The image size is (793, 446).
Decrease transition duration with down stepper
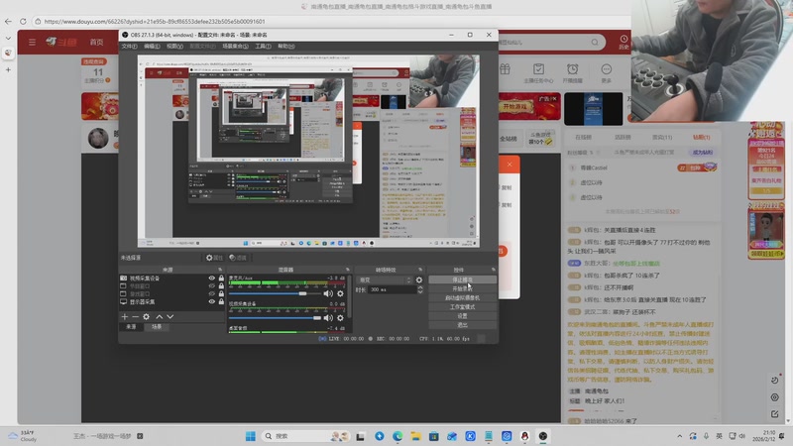coord(419,291)
